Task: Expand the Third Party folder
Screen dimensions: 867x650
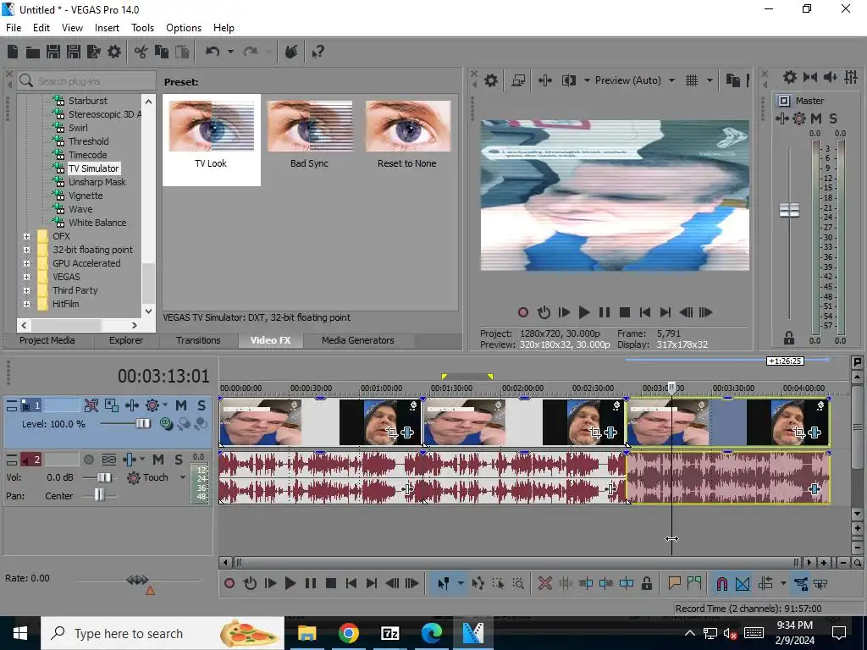Action: point(26,291)
